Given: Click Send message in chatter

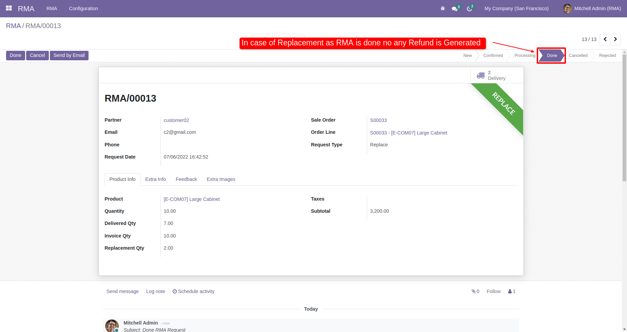Looking at the screenshot, I should point(122,291).
